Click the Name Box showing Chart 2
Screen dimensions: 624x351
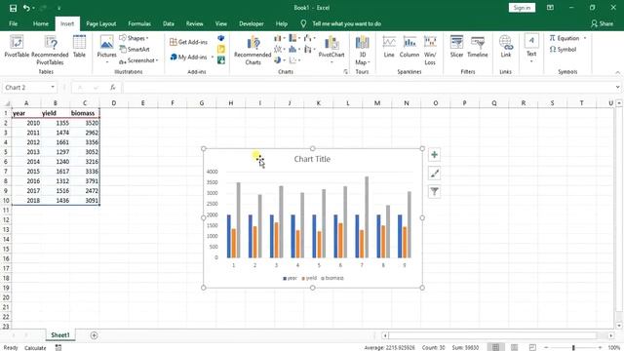coord(26,87)
